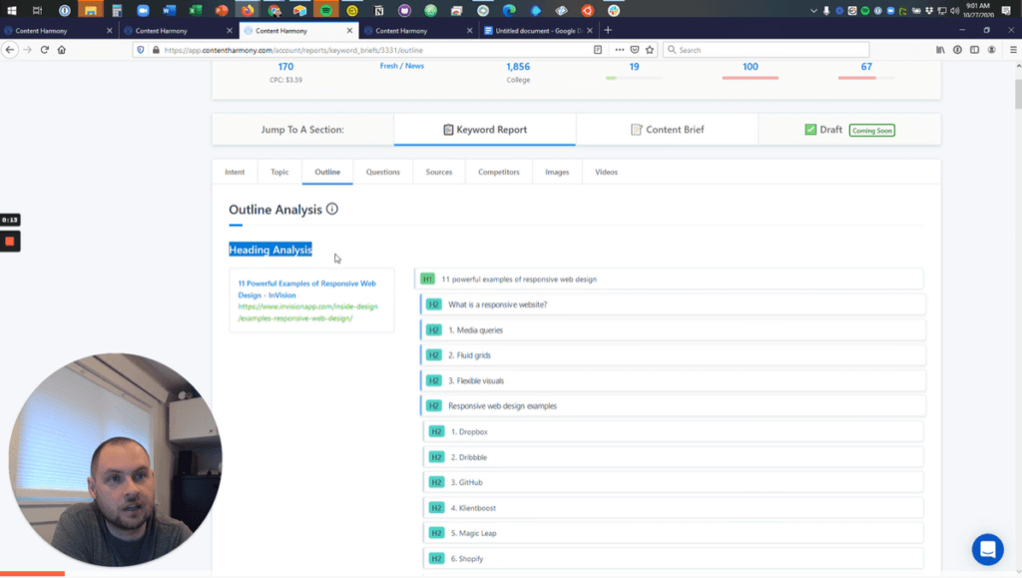Viewport: 1022px width, 578px height.
Task: Focus the Firefox search box
Action: tap(766, 50)
